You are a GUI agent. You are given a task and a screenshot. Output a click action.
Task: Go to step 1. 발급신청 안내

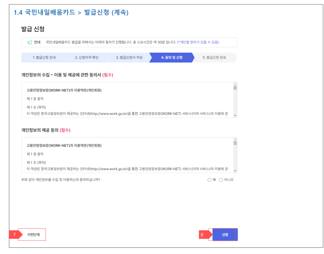(x=44, y=58)
